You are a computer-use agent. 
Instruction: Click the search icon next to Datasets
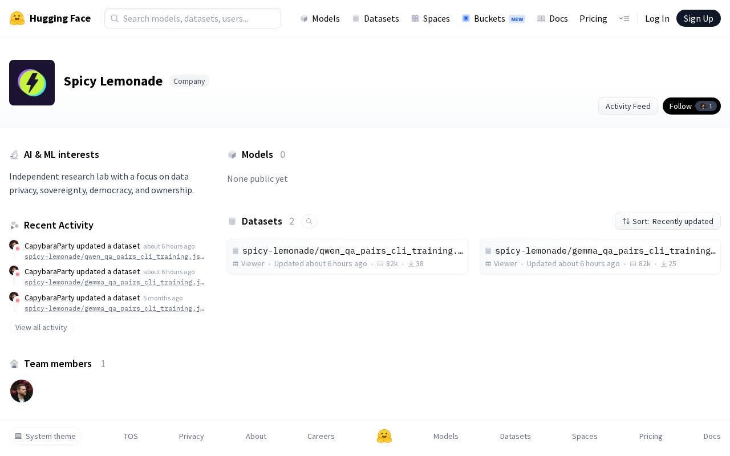(309, 221)
